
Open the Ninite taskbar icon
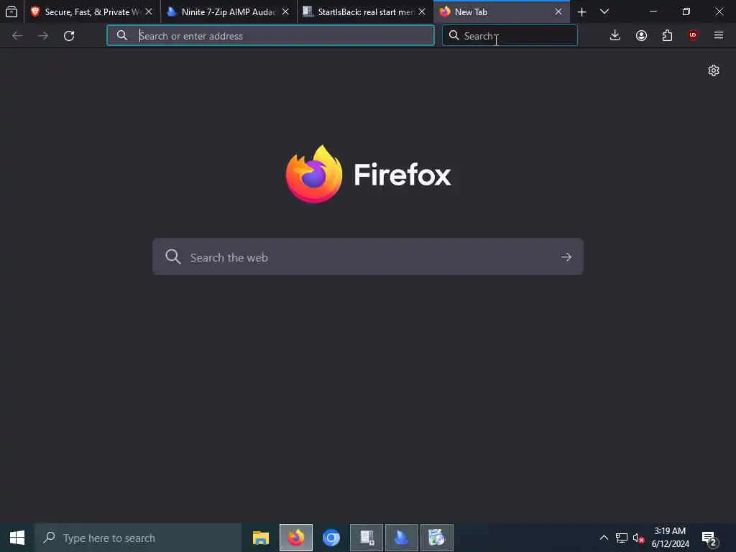point(402,538)
